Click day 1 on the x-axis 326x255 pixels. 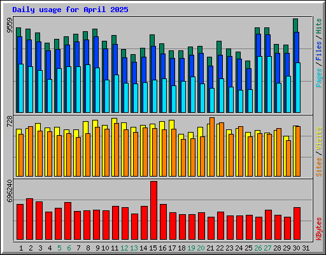pyautogui.click(x=21, y=248)
